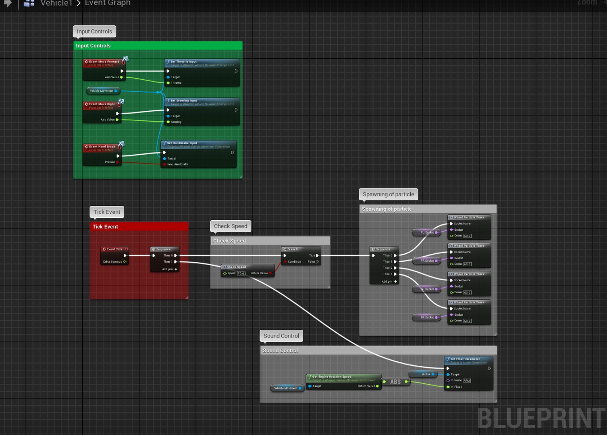Click the interface icon on Event Move Right
Viewport: 607px width, 435px height.
tap(121, 101)
